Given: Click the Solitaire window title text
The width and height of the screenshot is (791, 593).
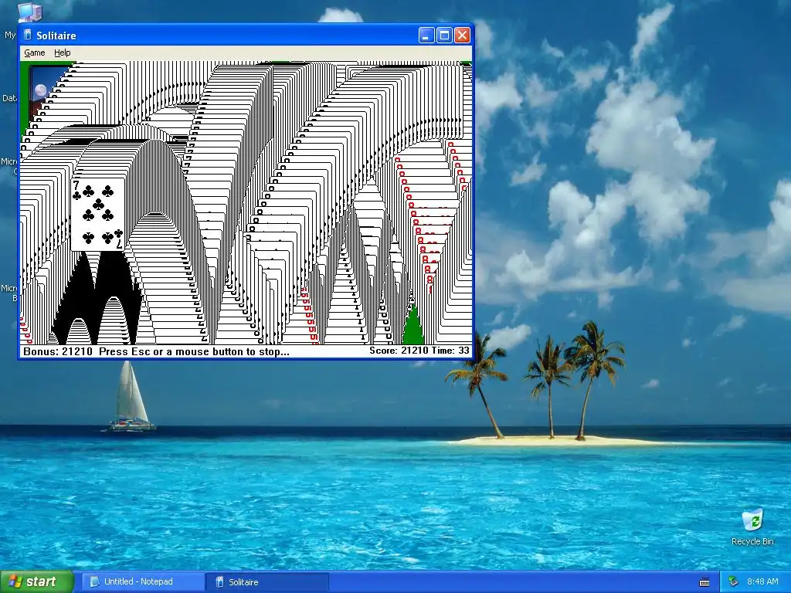Looking at the screenshot, I should point(56,36).
